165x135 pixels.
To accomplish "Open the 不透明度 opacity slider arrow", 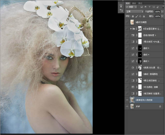I will click(162, 12).
